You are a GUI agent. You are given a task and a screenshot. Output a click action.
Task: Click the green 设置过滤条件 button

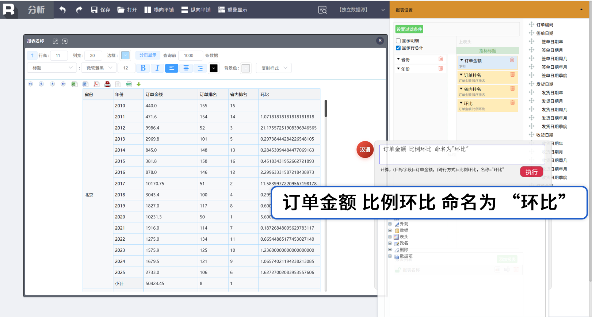point(409,29)
